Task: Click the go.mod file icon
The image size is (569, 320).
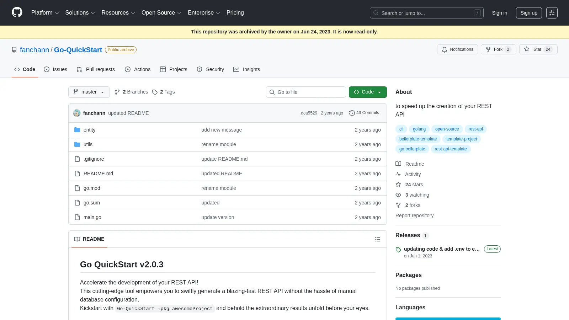Action: (x=77, y=188)
